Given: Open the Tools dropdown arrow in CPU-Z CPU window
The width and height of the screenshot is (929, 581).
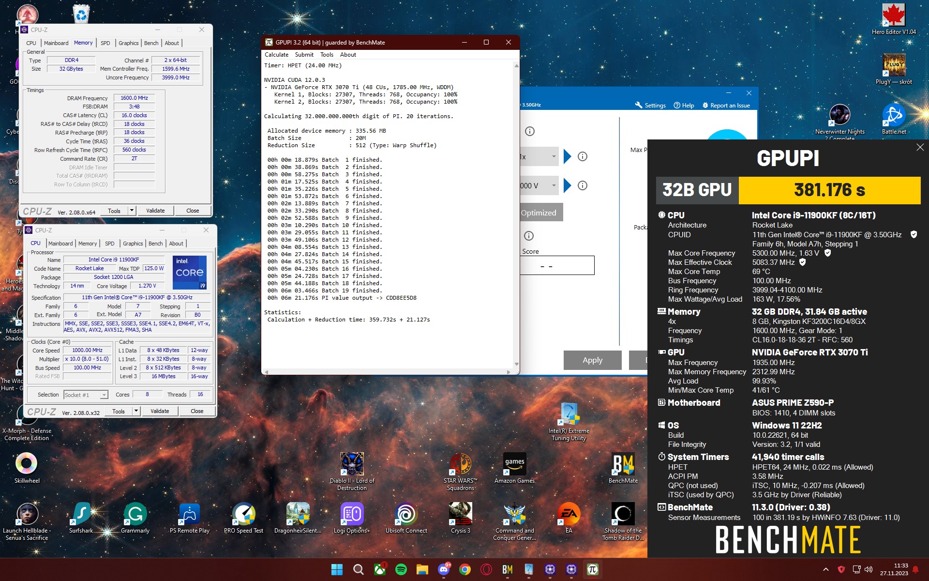Looking at the screenshot, I should pyautogui.click(x=136, y=411).
